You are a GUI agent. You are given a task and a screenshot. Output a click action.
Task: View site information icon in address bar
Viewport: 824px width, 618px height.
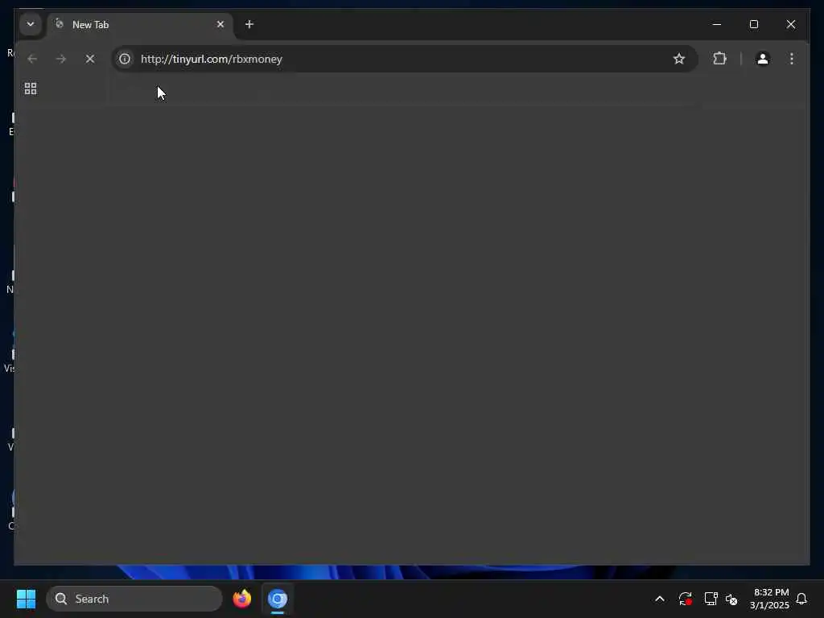point(125,59)
